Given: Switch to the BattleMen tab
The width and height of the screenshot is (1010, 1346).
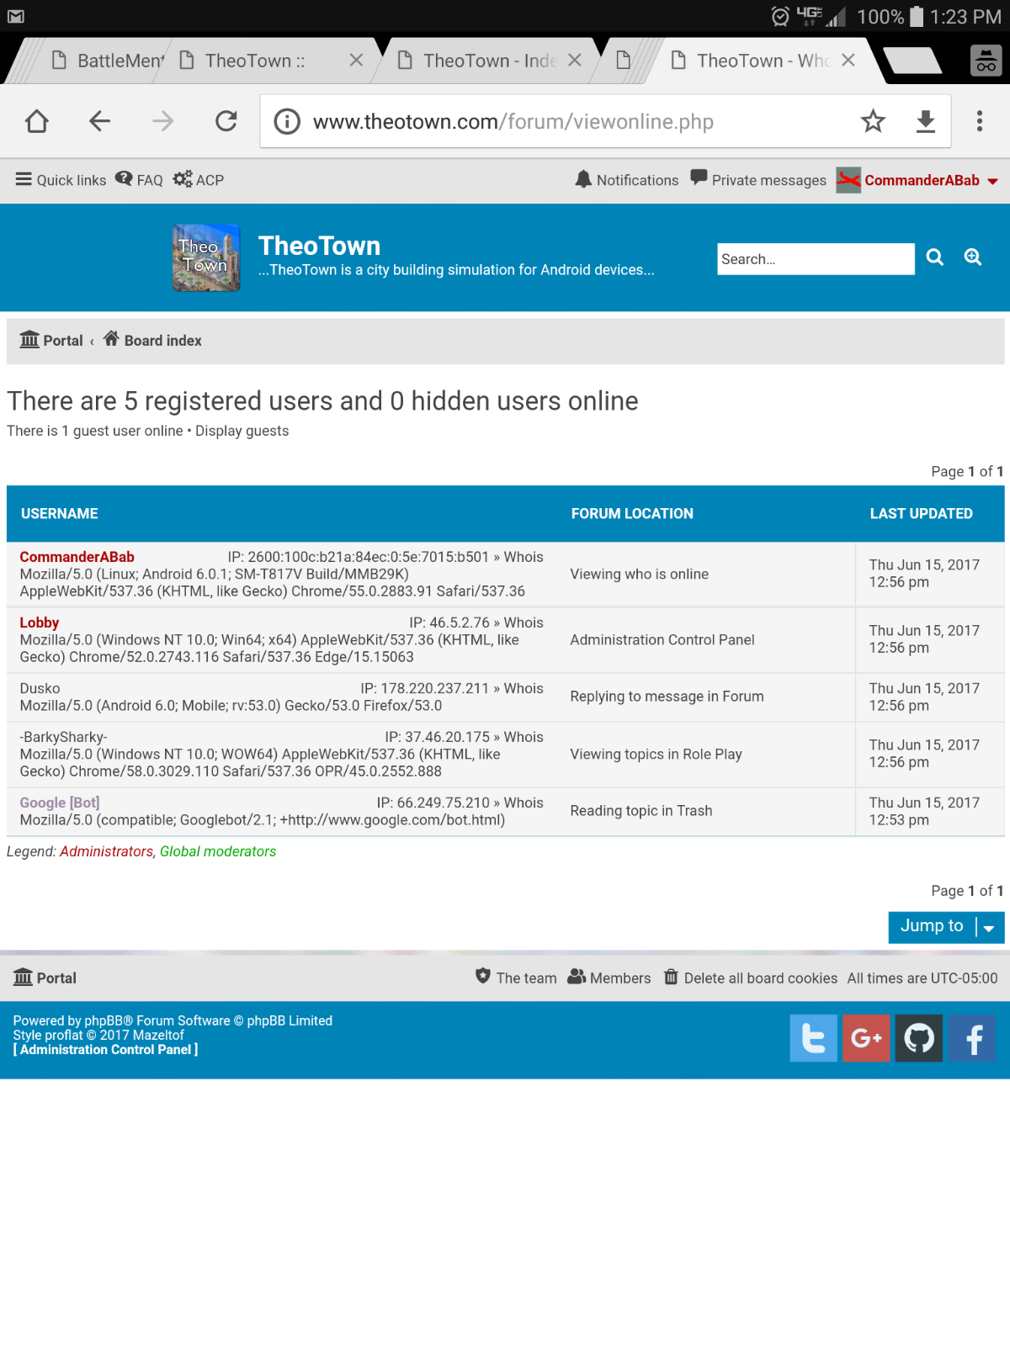Looking at the screenshot, I should point(107,61).
